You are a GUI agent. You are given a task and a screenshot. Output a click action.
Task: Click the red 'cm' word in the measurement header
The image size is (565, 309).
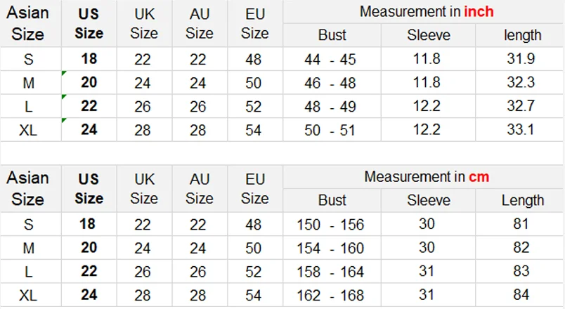click(x=479, y=177)
